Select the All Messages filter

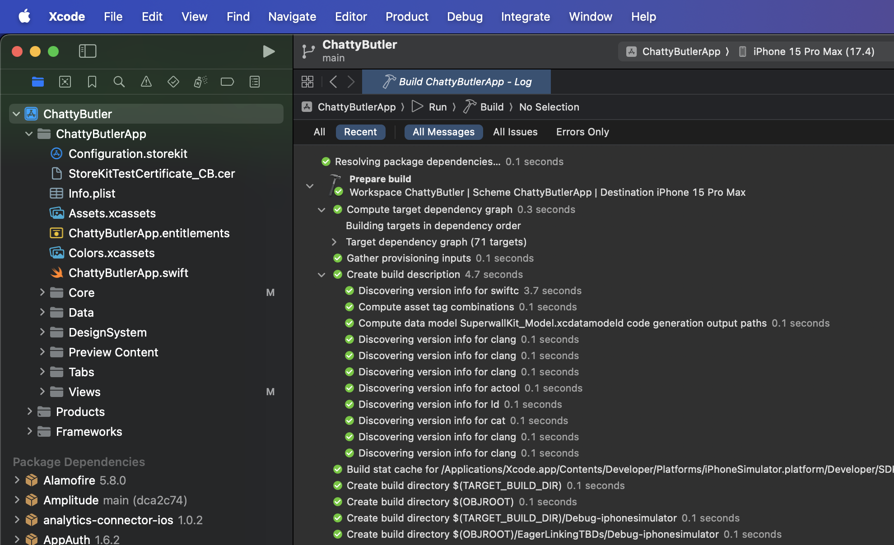[443, 132]
